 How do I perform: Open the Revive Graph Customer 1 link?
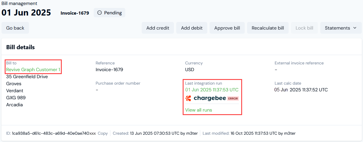(x=33, y=70)
